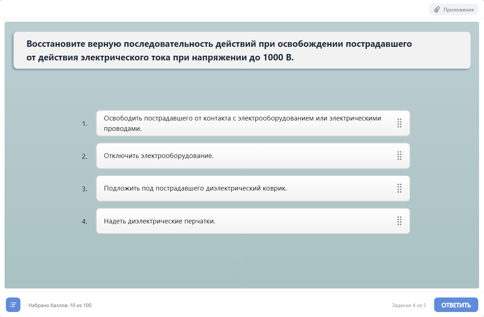
Task: Click position number 3 in the list
Action: click(85, 189)
